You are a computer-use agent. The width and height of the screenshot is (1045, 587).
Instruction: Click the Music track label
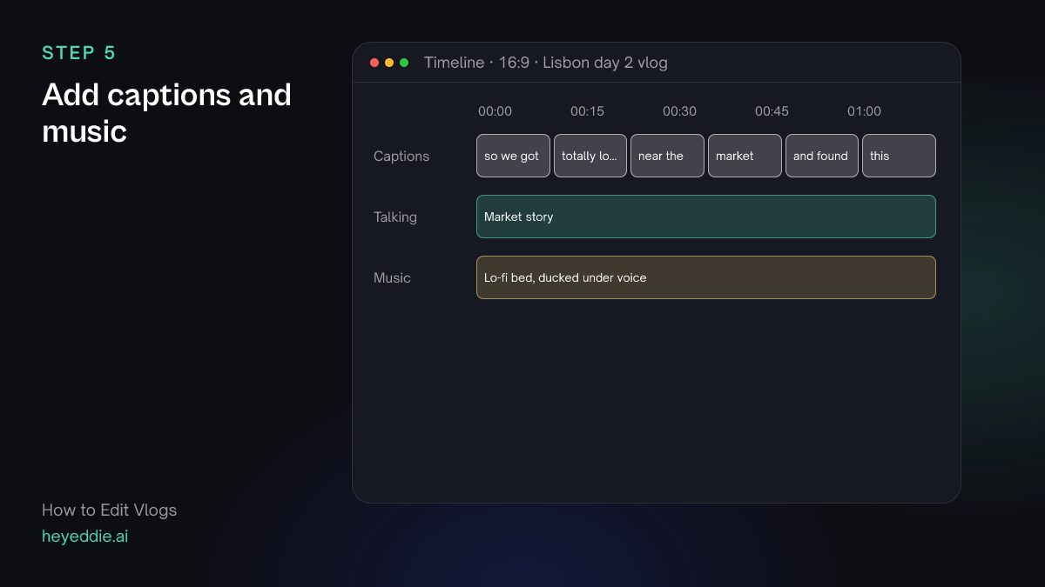[x=392, y=278]
